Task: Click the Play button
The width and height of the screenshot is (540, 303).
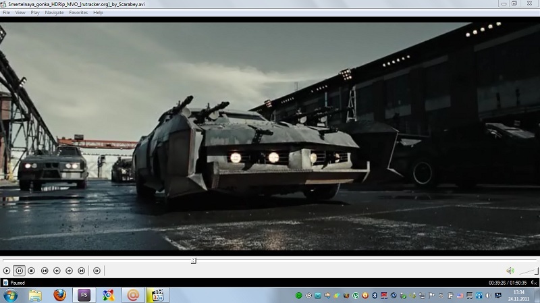Action: click(7, 271)
